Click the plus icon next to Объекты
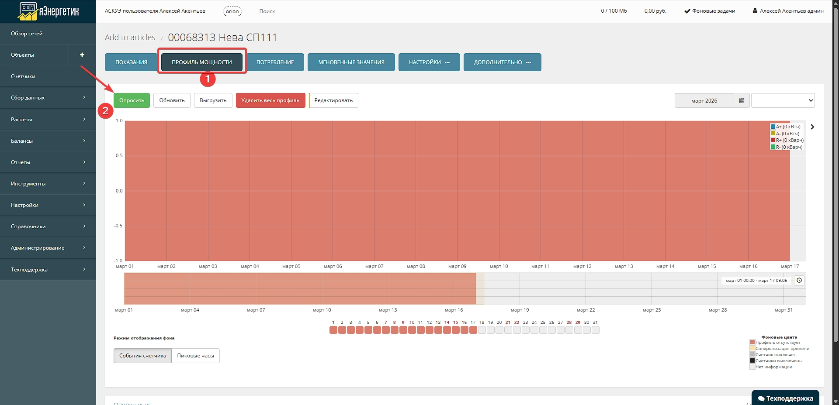Image resolution: width=839 pixels, height=405 pixels. tap(82, 55)
